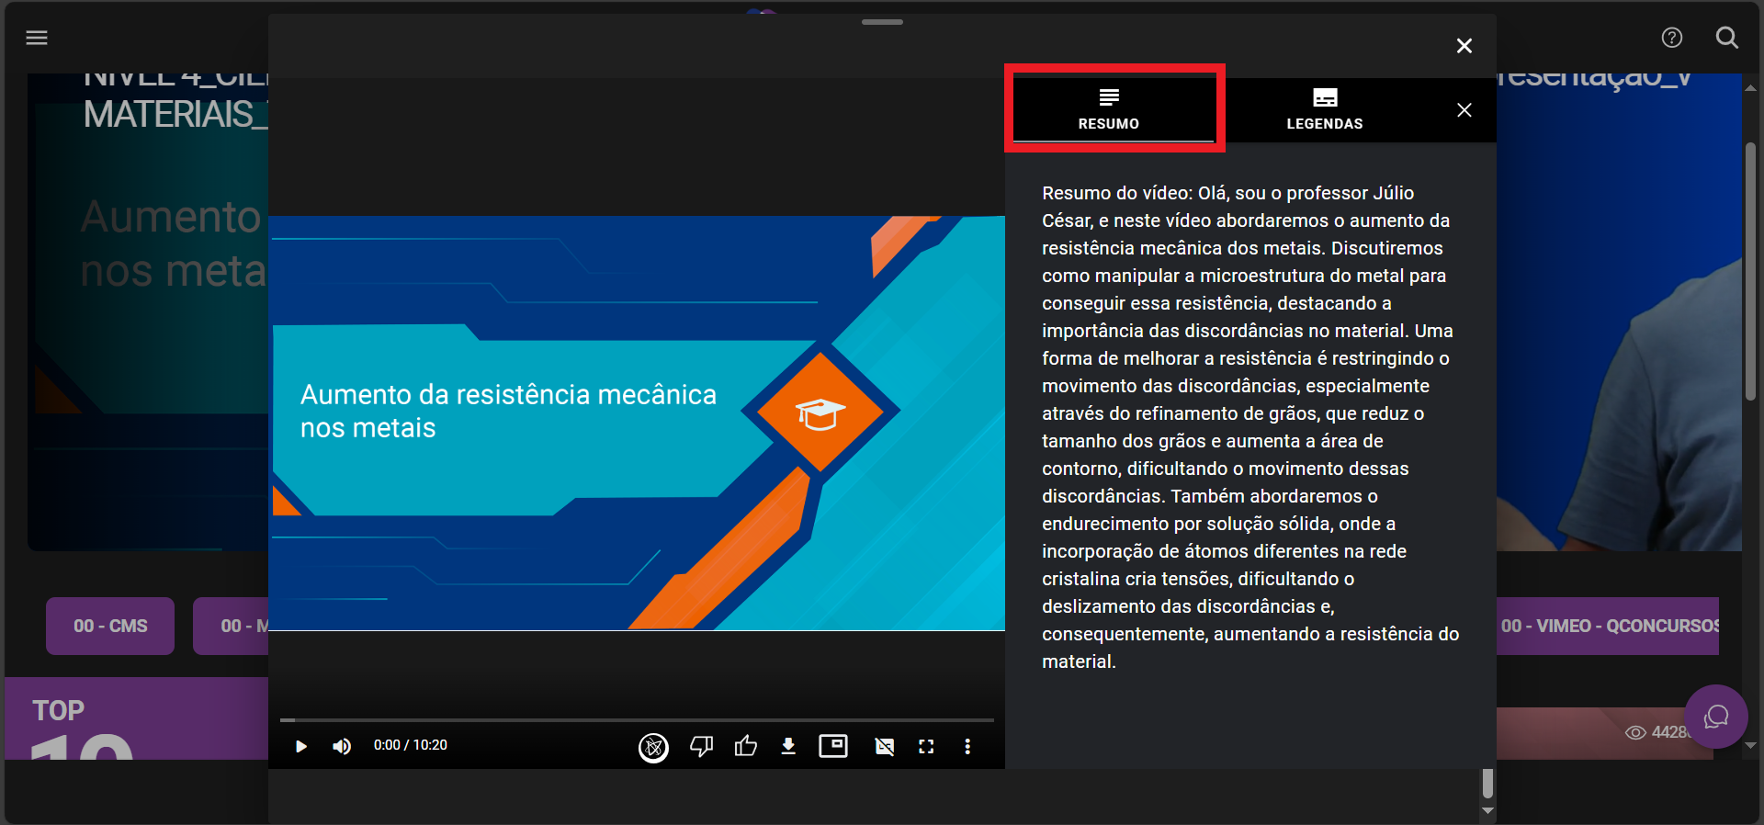The height and width of the screenshot is (825, 1764).
Task: Open the help question mark icon
Action: 1672,38
